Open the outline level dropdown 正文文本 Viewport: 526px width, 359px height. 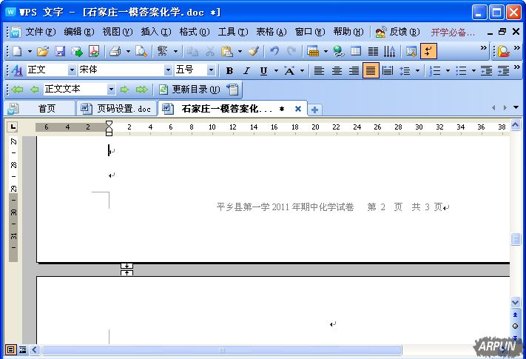[111, 90]
